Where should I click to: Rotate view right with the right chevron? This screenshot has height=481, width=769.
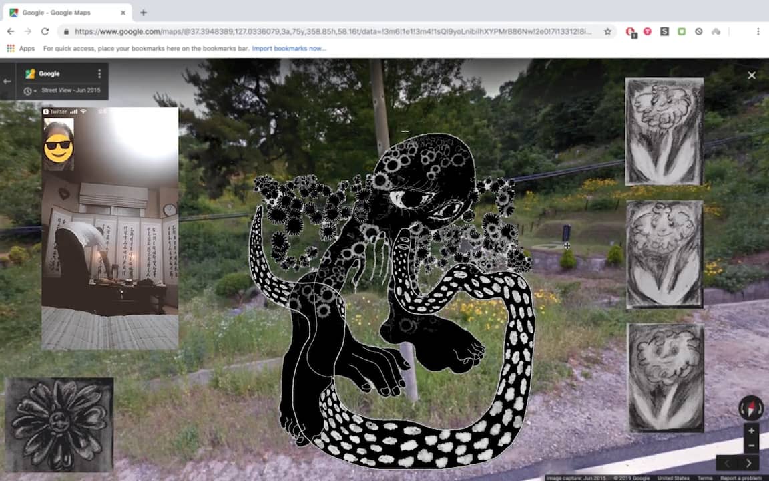click(x=749, y=463)
